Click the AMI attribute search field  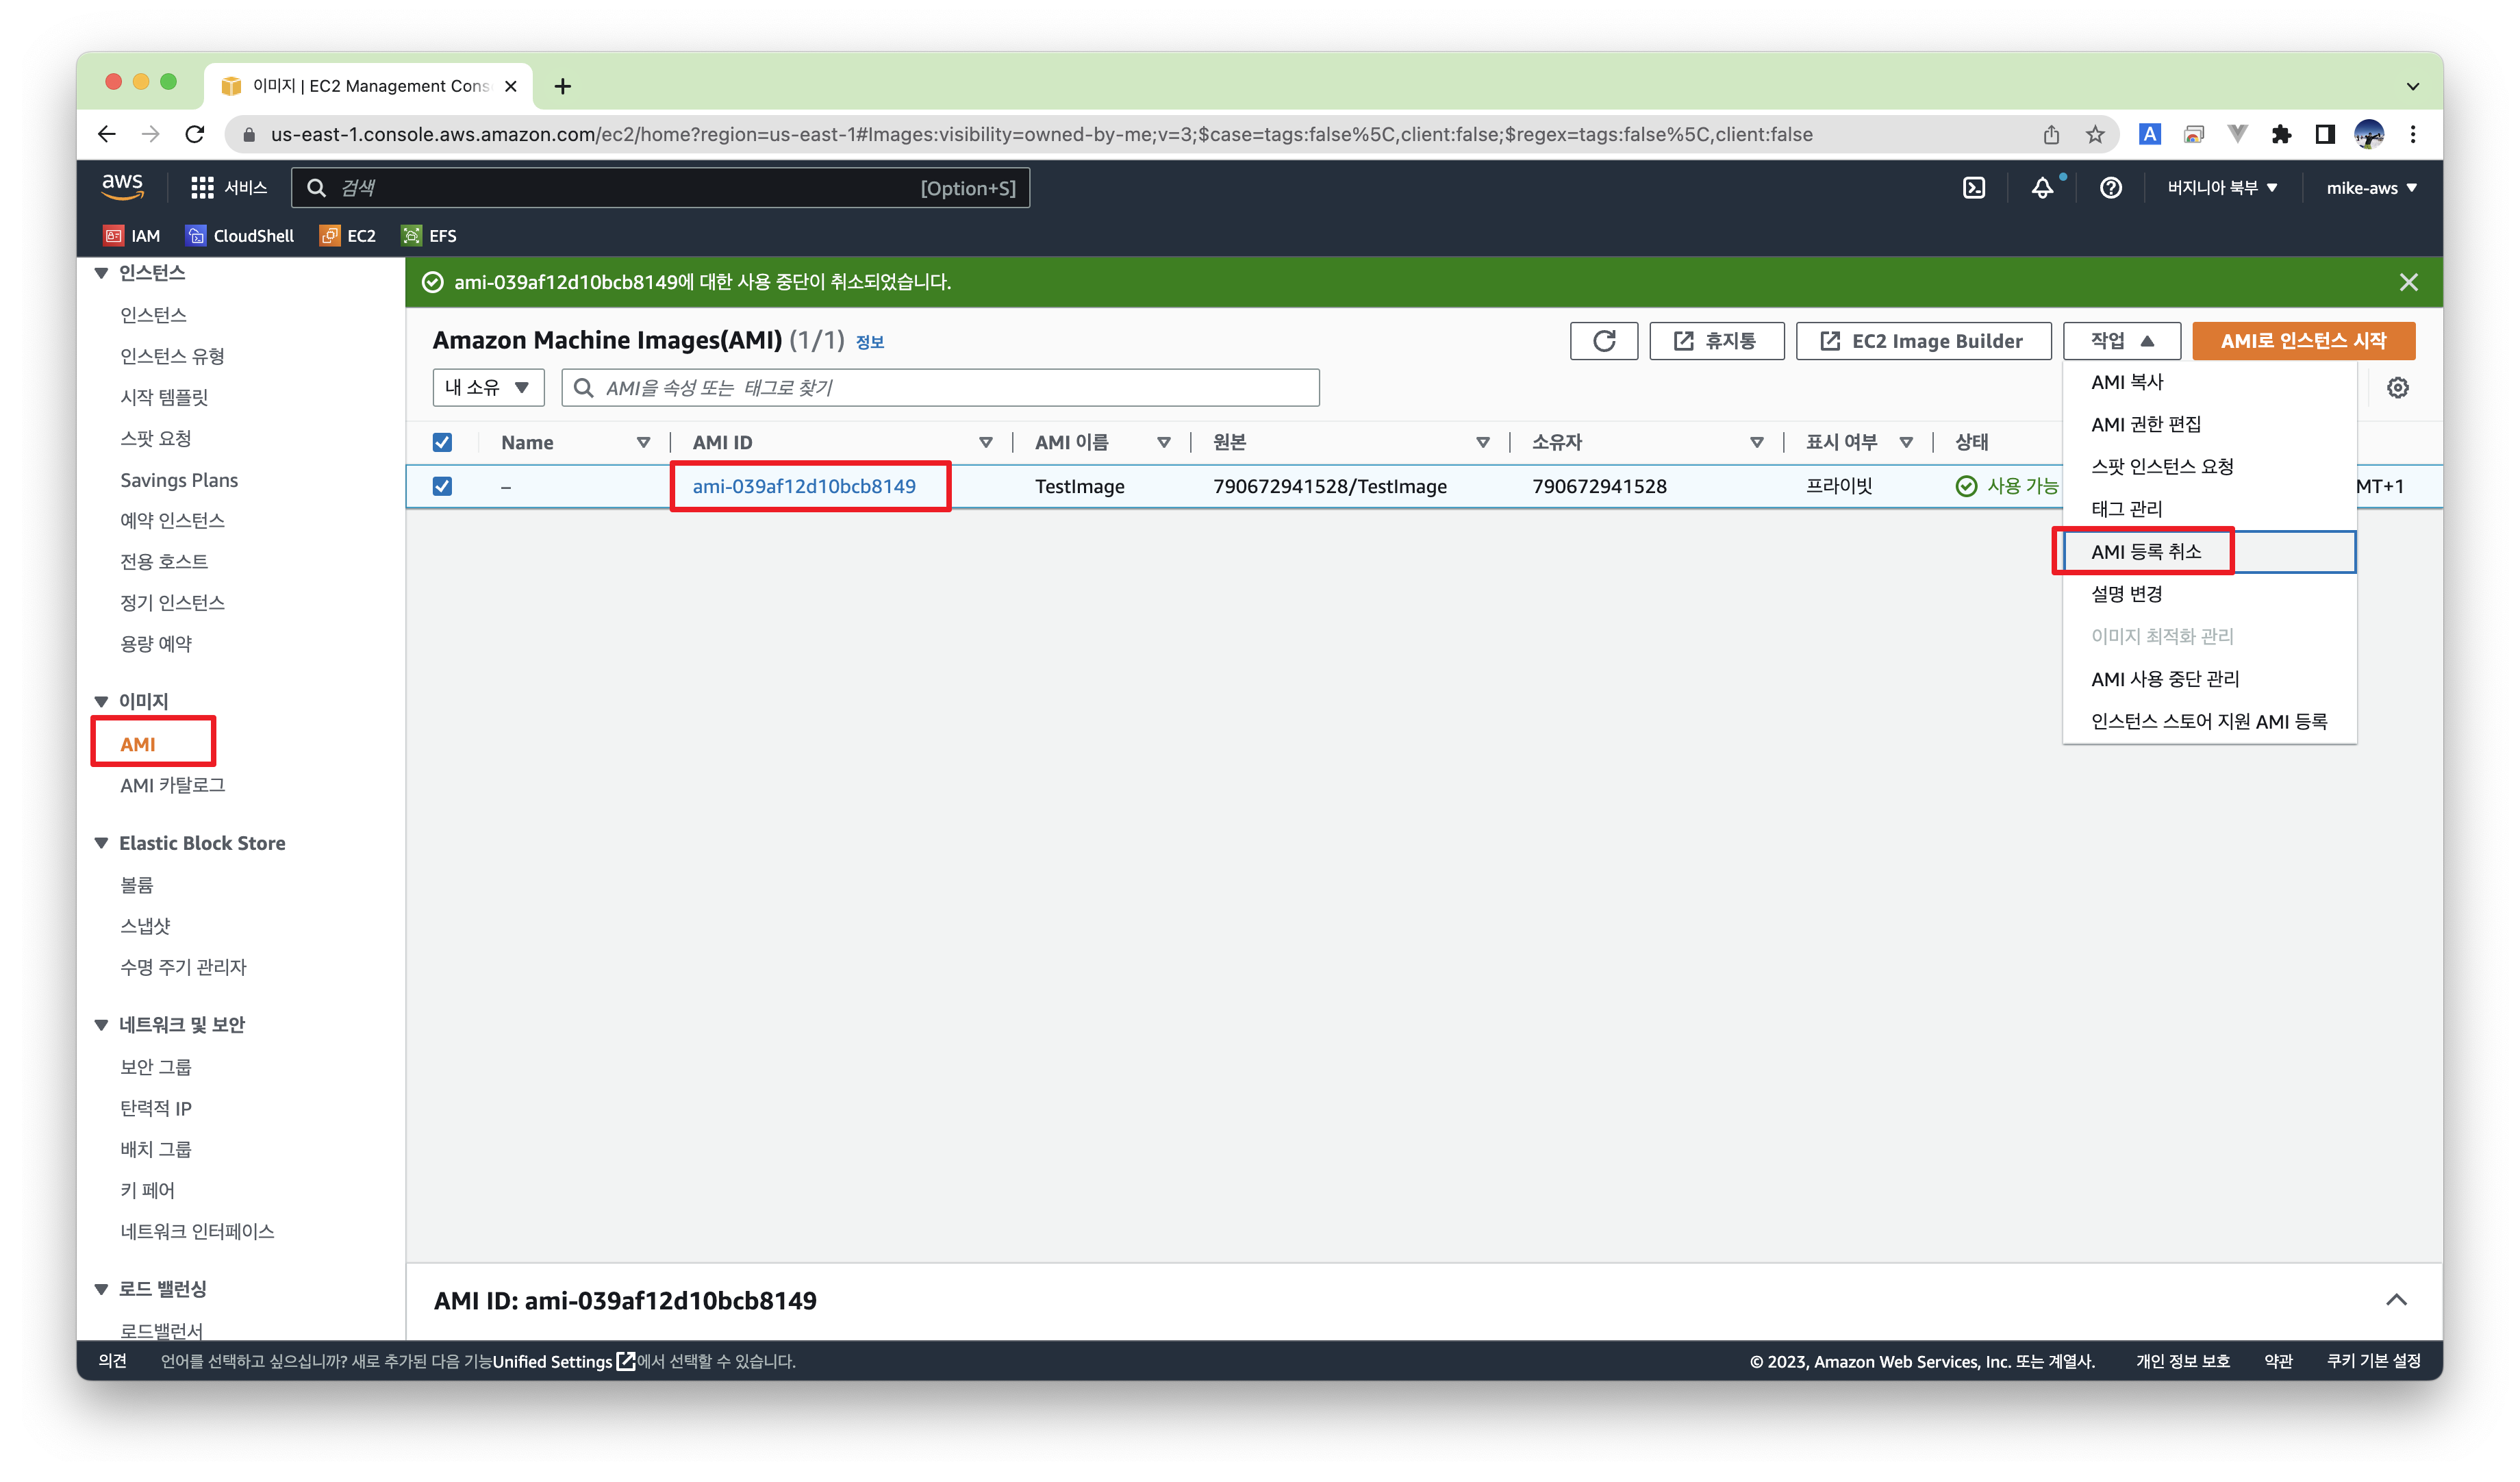pos(940,388)
